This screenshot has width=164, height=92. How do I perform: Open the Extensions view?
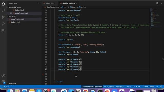pyautogui.click(x=3, y=30)
